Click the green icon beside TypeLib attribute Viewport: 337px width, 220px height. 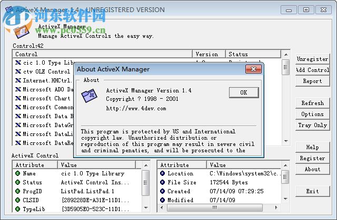[x=18, y=209]
